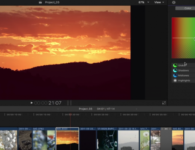Screen dimensions: 195x150
Task: Click the 04:01 / 47:14 duration text
Action: 106,109
